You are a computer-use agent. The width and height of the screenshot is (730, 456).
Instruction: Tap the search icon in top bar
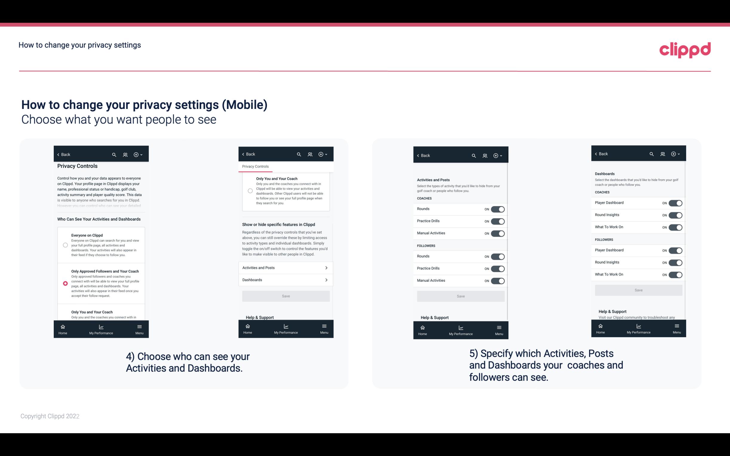point(114,154)
